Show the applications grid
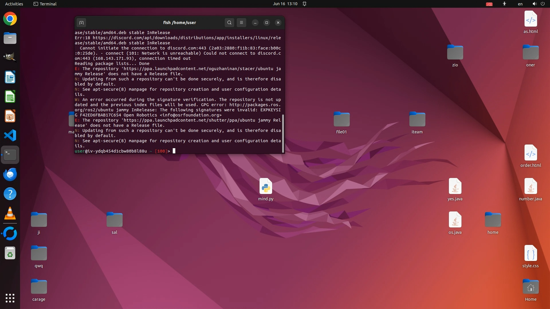Viewport: 550px width, 309px height. click(x=10, y=298)
